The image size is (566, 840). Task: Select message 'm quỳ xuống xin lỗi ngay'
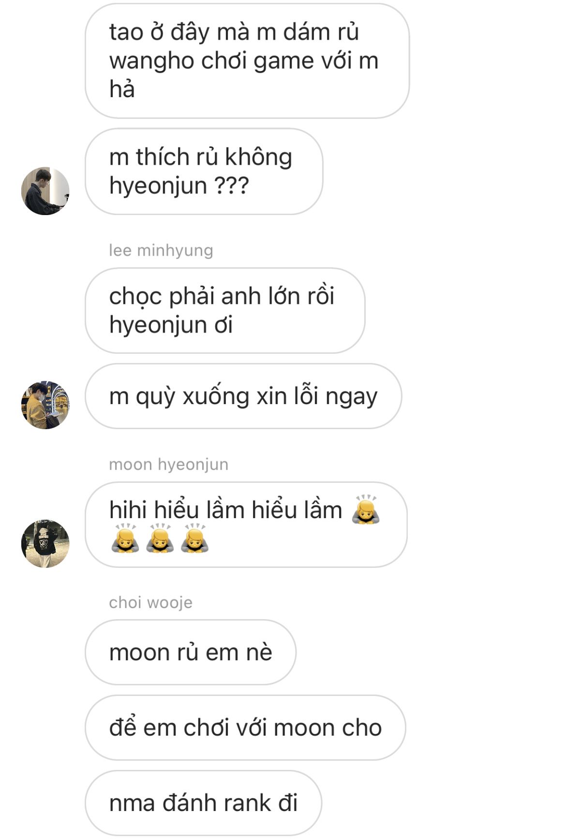[x=243, y=396]
